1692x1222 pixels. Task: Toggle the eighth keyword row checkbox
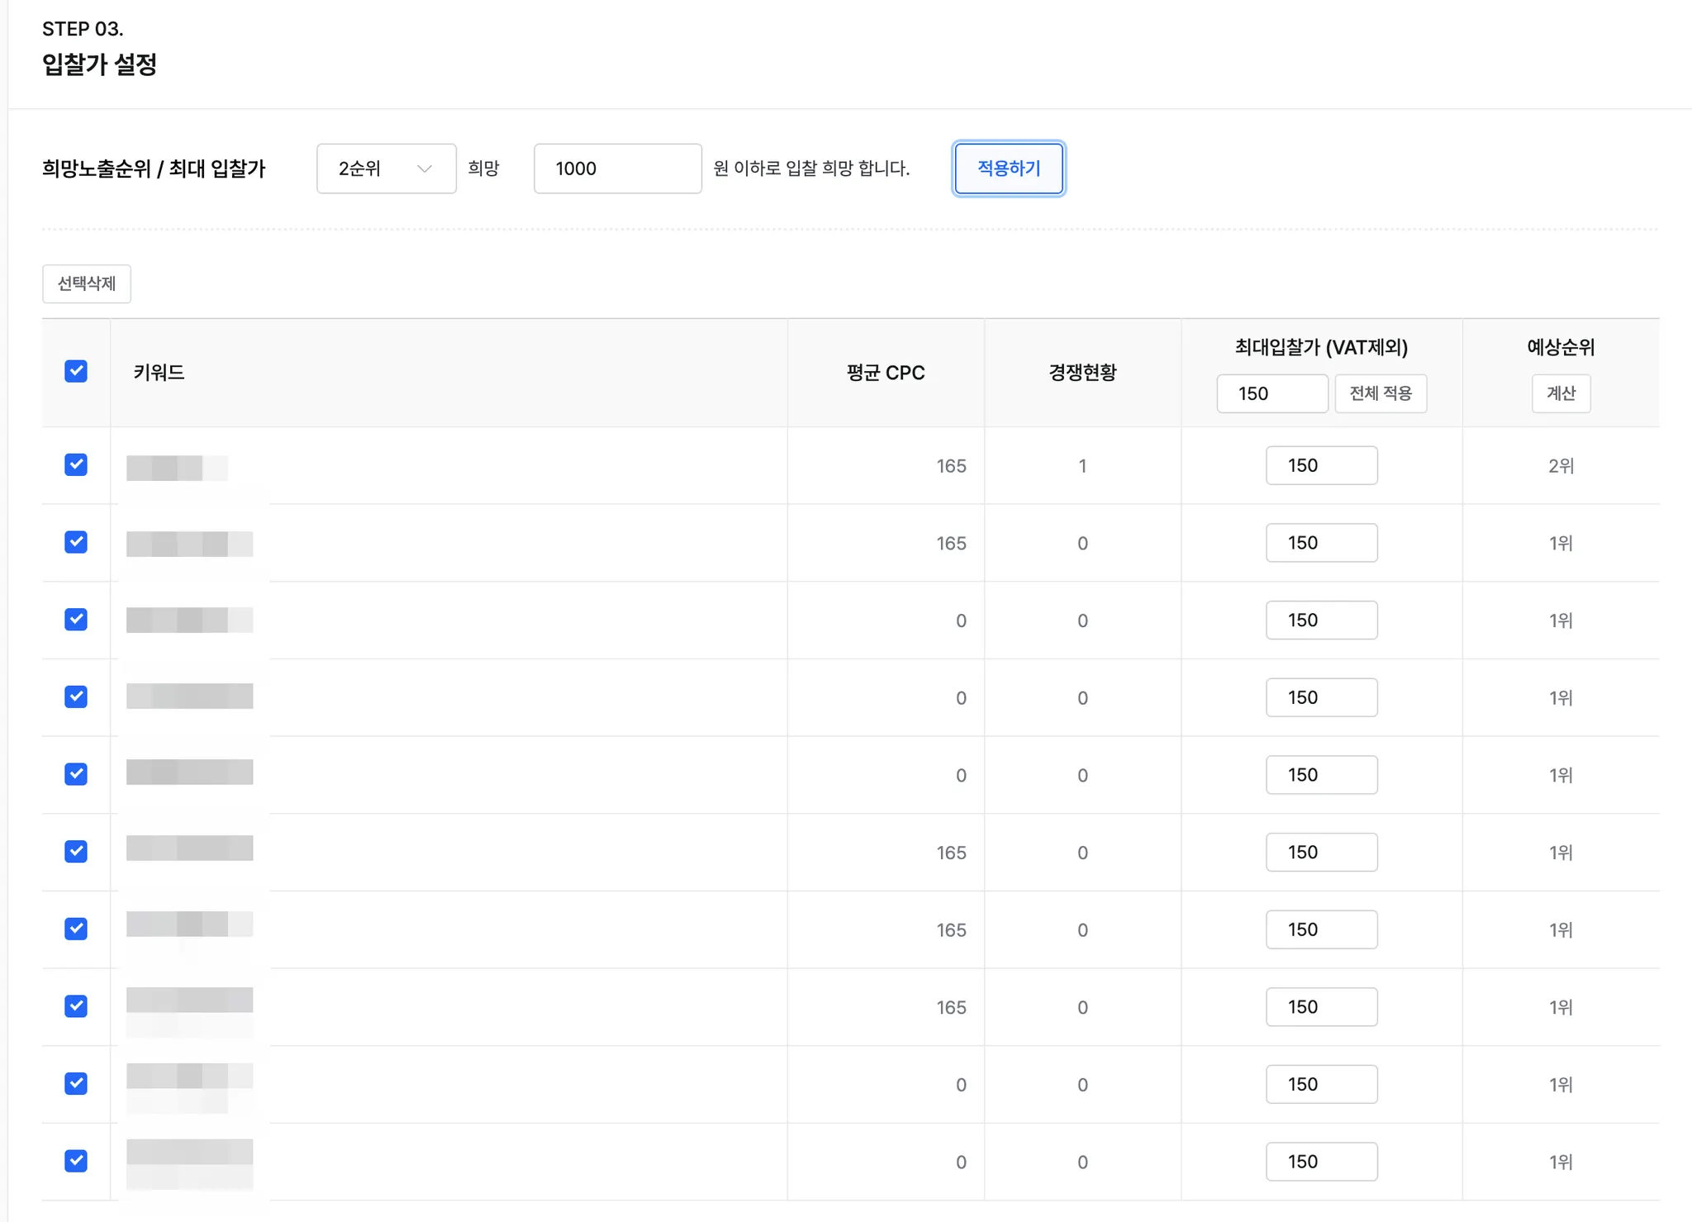(76, 1006)
